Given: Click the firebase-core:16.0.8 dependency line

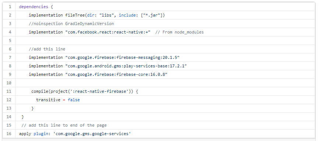Looking at the screenshot, I should [x=98, y=74].
